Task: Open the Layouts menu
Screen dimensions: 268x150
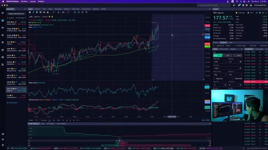Action: 33,1
